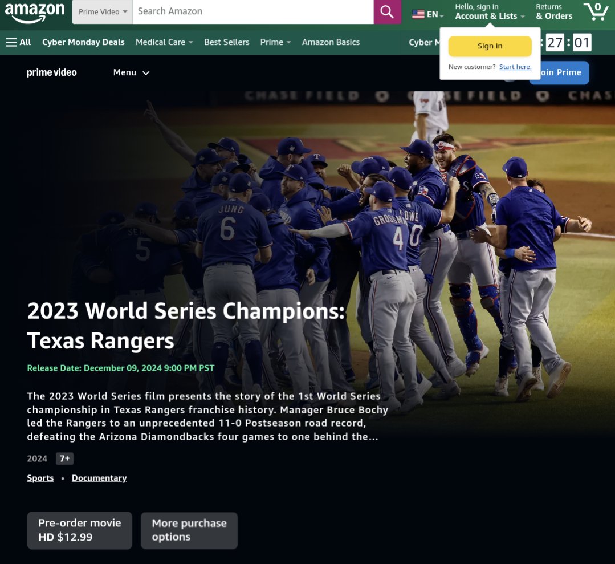
Task: Click the movie title 2023 World Series Champions
Action: (186, 326)
